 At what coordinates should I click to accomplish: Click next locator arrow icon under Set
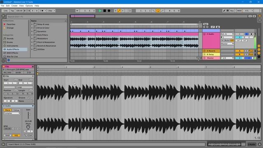tap(207, 27)
